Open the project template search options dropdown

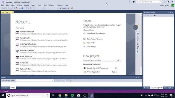coord(120,60)
